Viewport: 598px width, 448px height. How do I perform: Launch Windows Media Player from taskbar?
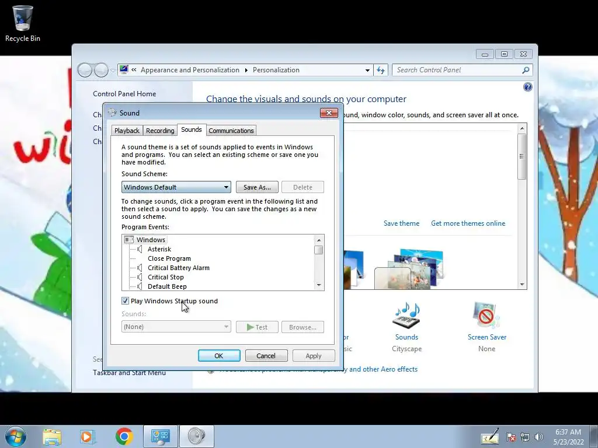click(x=87, y=436)
